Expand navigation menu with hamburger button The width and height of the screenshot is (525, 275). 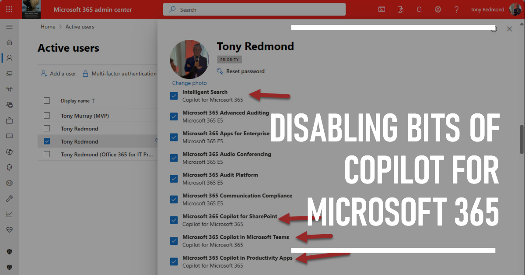pyautogui.click(x=9, y=27)
